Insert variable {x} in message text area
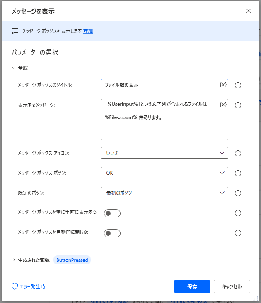Image resolution: width=261 pixels, height=303 pixels. pyautogui.click(x=223, y=105)
